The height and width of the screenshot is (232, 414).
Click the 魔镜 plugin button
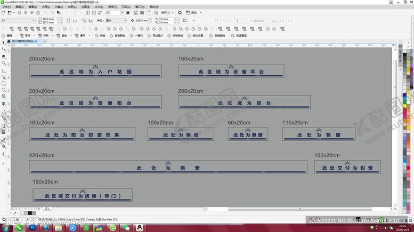click(7, 36)
